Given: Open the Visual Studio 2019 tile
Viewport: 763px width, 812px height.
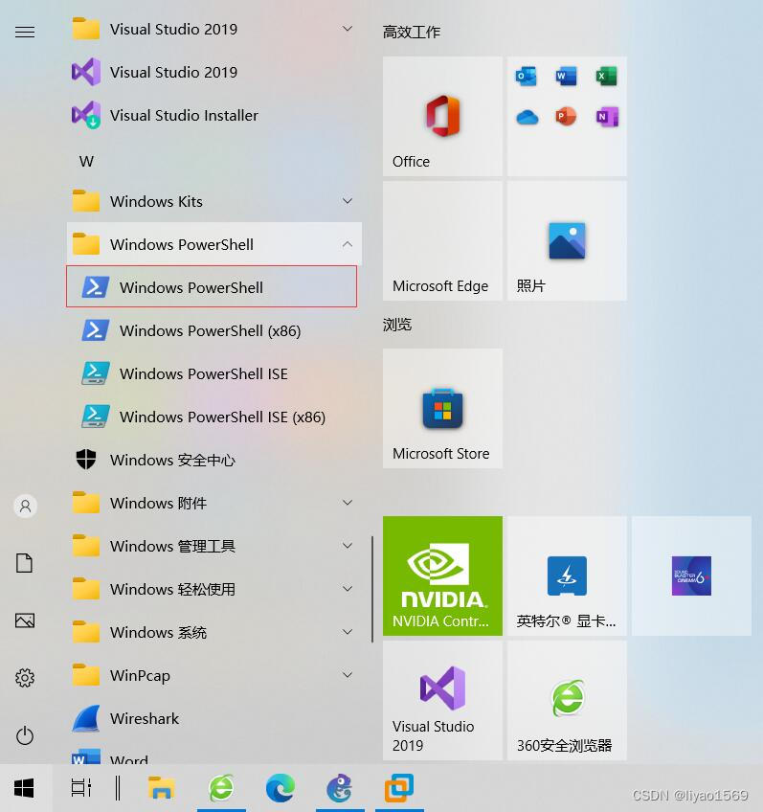Looking at the screenshot, I should 442,701.
